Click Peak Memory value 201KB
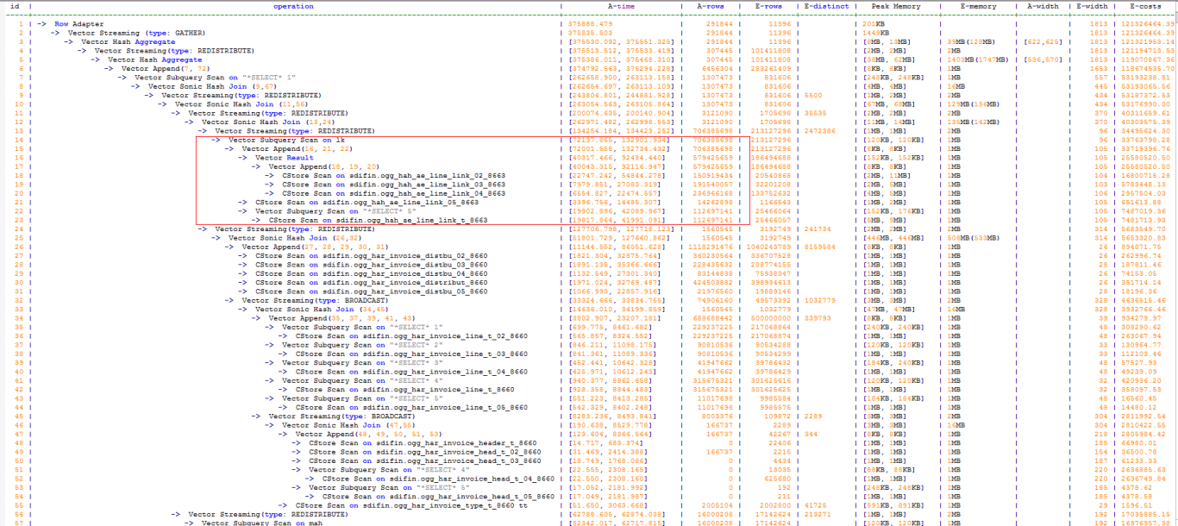 tap(874, 24)
